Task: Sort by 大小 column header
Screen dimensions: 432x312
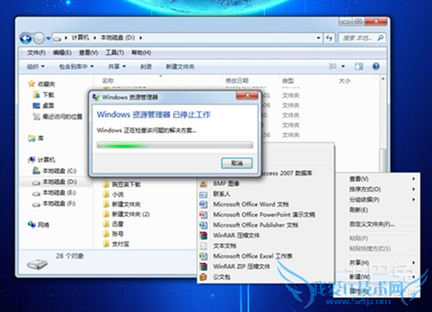Action: pos(345,81)
